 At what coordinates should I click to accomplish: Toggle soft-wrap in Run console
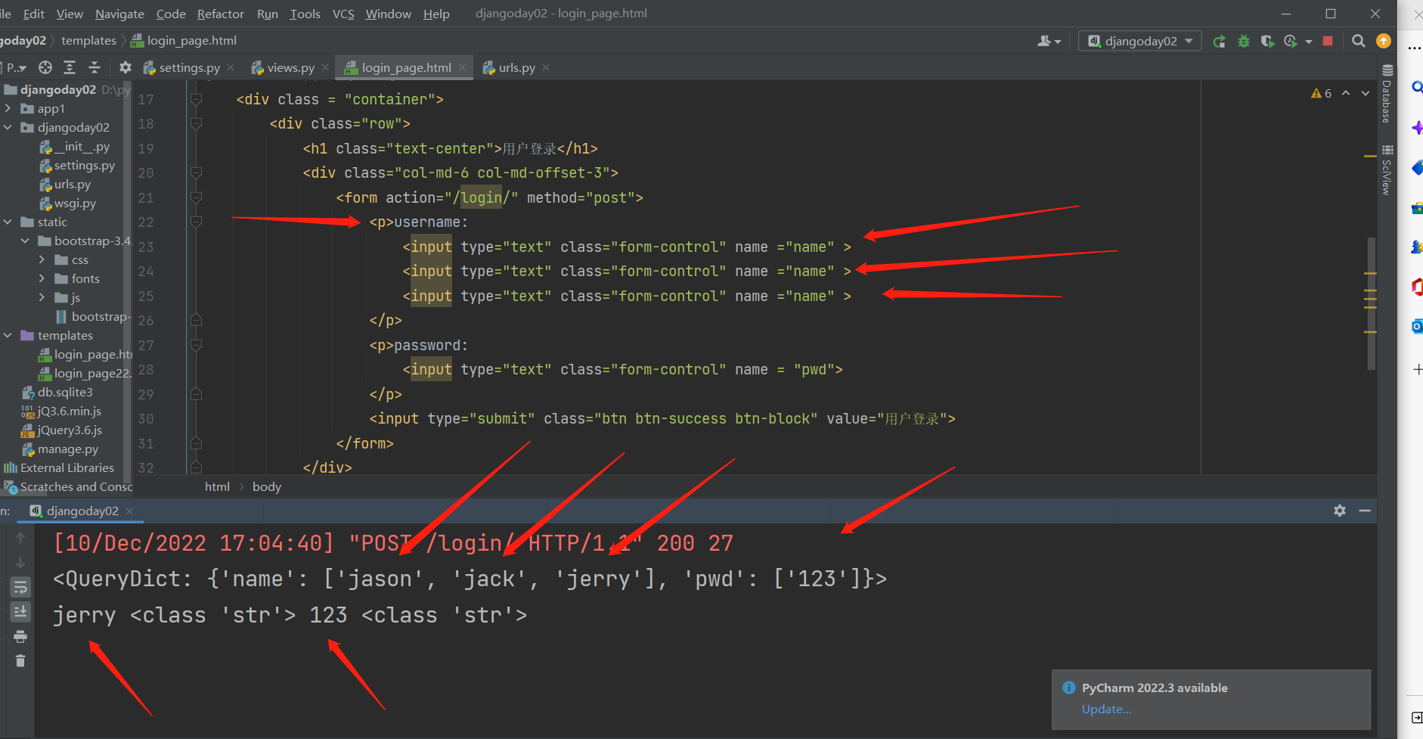20,588
